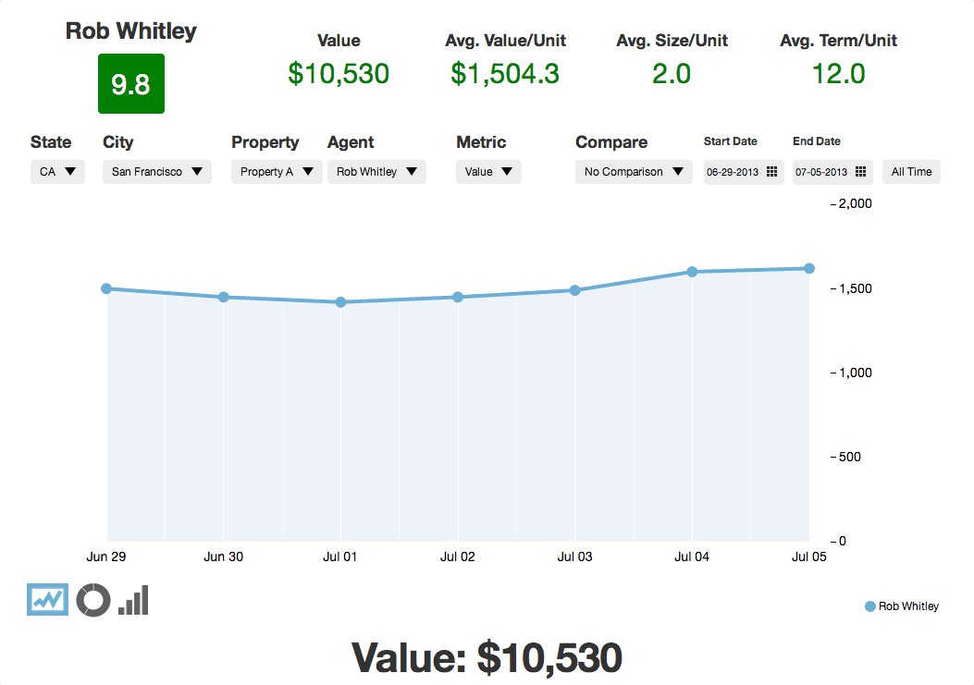Viewport: 974px width, 685px height.
Task: Click the Jul 04 data point
Action: 692,272
